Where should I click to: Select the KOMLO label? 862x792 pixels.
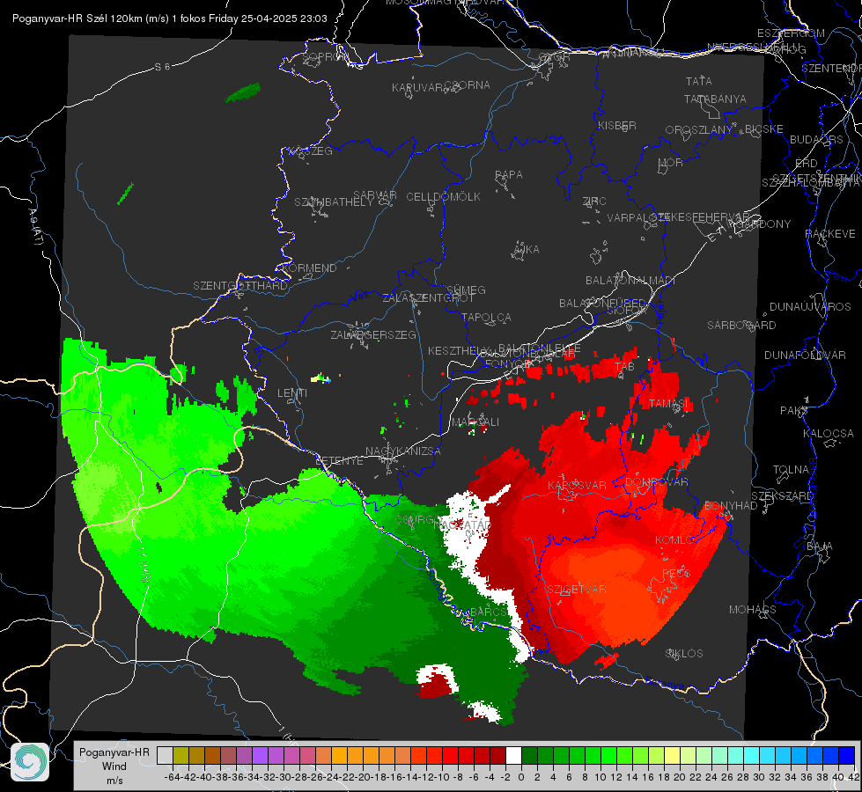point(674,540)
